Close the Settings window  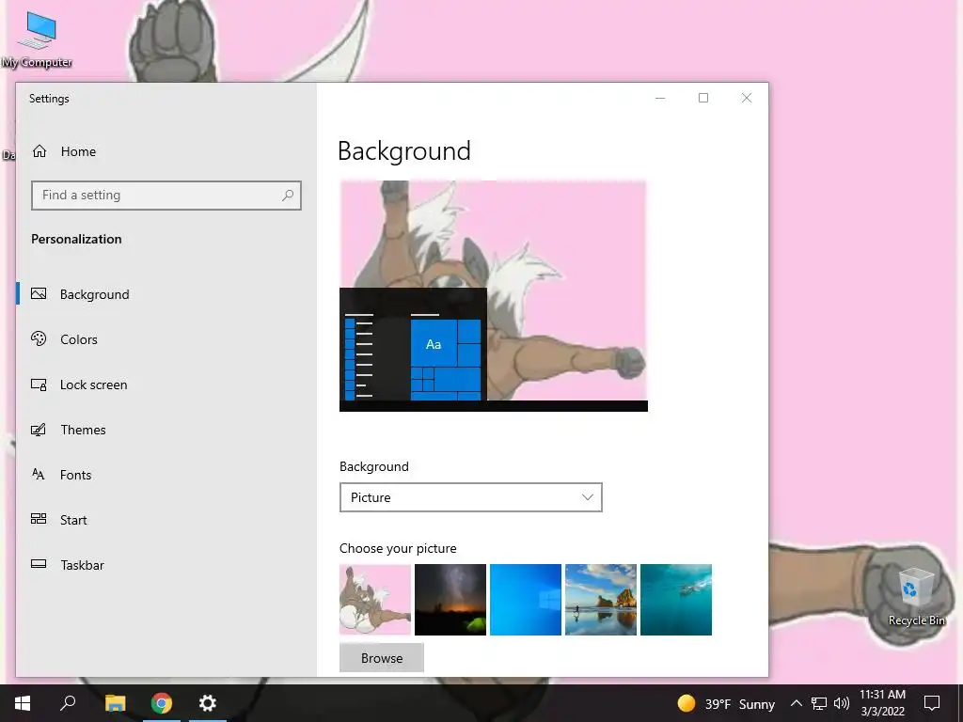[746, 98]
